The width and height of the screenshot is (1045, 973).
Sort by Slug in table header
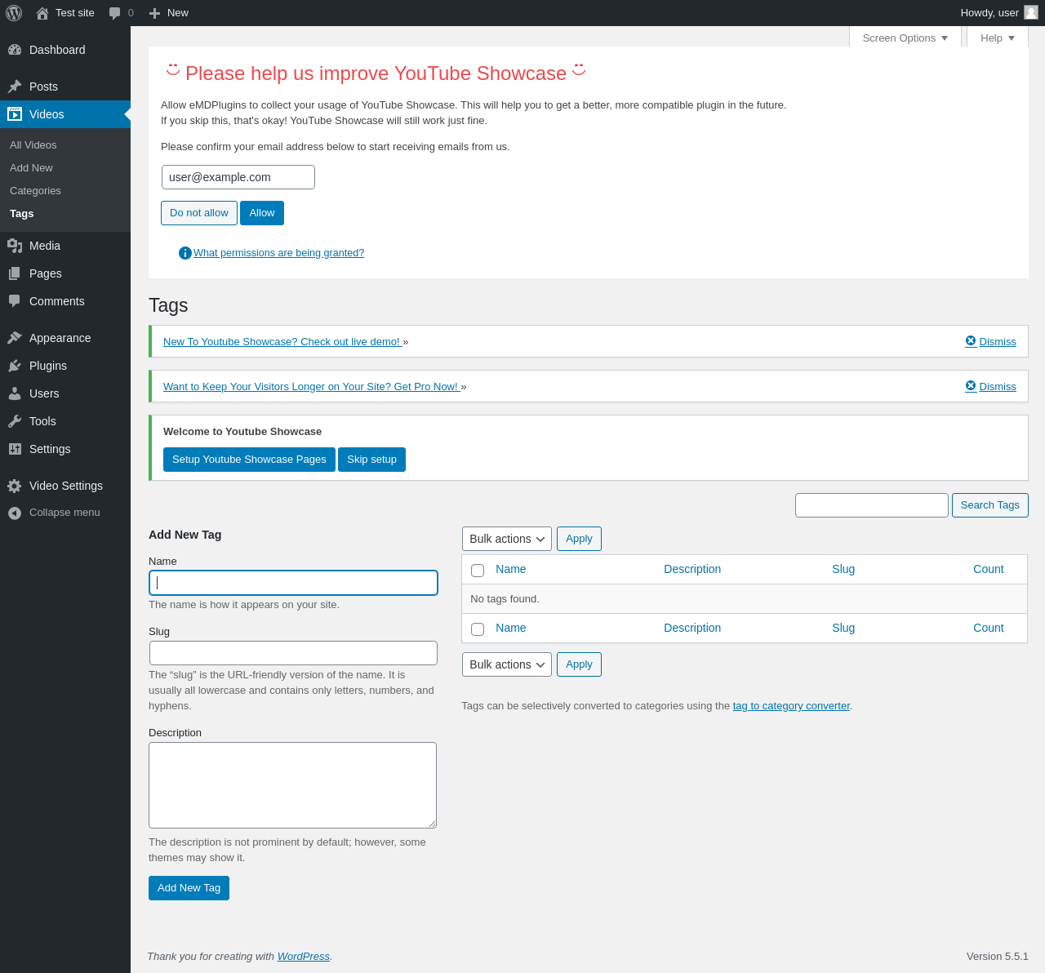coord(843,569)
